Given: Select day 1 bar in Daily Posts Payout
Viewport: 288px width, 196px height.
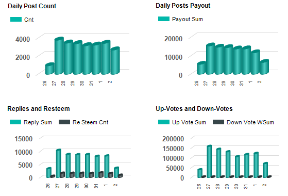Looking at the screenshot, I should pyautogui.click(x=256, y=62).
